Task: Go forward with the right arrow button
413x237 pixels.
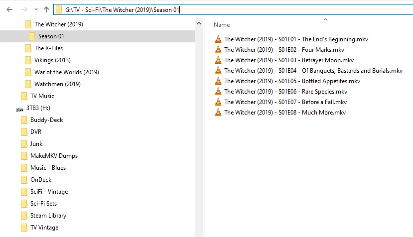Action: [24, 10]
